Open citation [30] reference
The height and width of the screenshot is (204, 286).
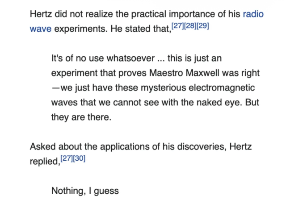tap(79, 158)
